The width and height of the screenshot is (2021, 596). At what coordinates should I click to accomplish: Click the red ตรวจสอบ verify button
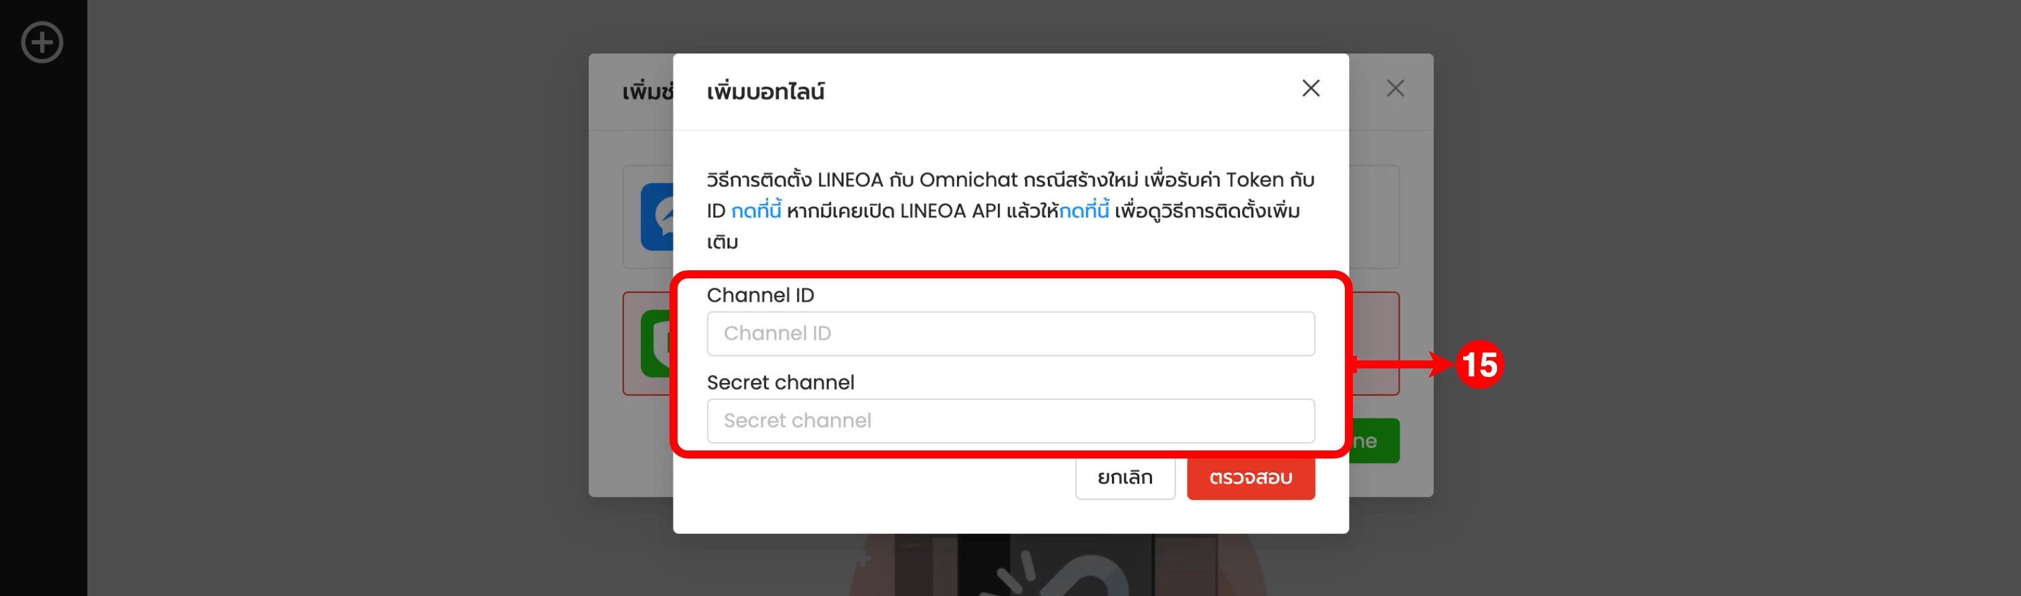[1251, 478]
